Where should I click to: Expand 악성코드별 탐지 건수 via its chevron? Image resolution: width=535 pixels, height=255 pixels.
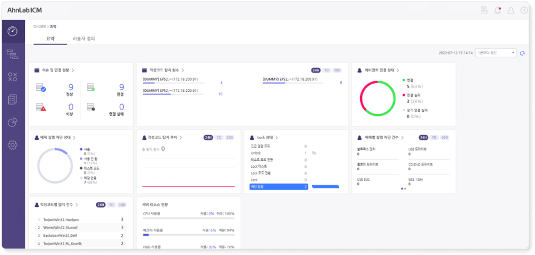pyautogui.click(x=77, y=205)
